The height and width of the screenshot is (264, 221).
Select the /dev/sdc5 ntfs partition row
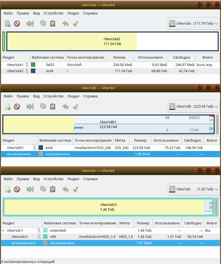click(110, 237)
